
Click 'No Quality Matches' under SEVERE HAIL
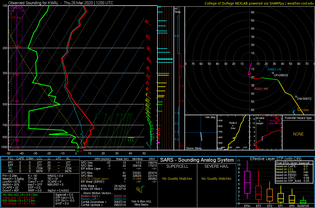click(216, 178)
